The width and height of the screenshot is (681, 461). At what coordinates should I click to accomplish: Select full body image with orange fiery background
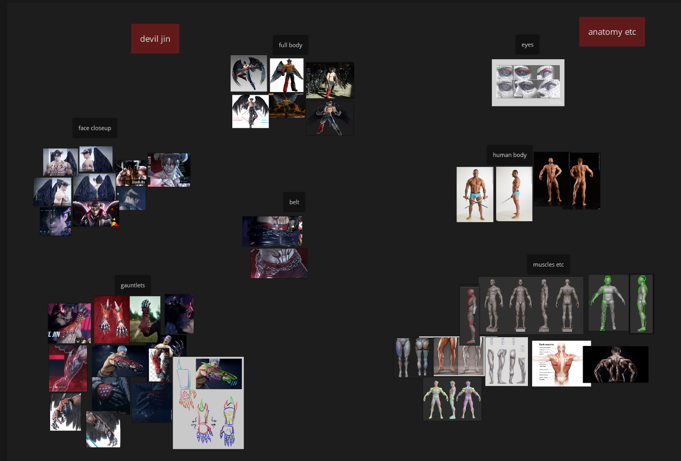click(287, 105)
